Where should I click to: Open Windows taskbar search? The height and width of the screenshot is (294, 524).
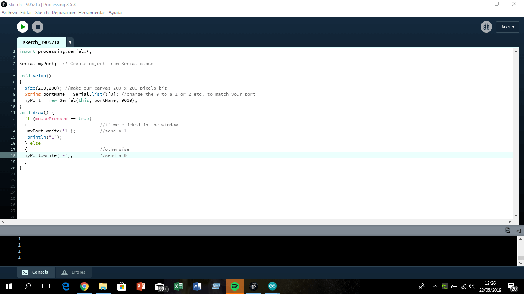[28, 286]
